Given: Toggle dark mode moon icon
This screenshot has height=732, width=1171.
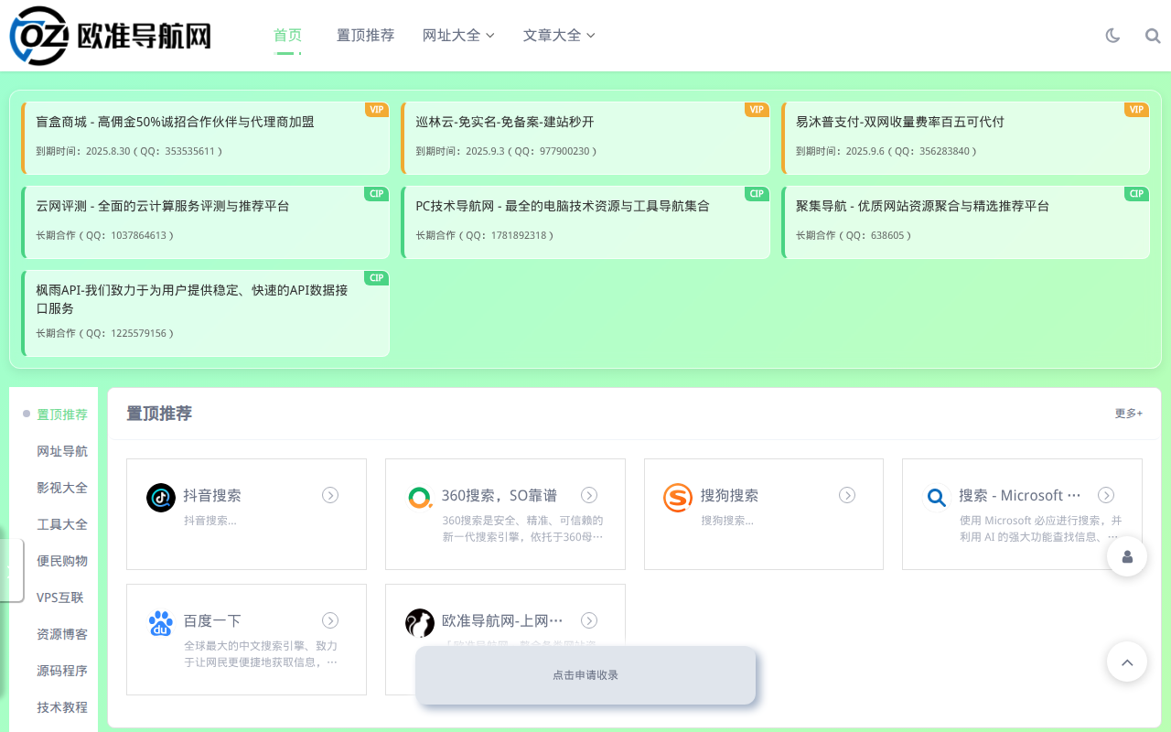Looking at the screenshot, I should pyautogui.click(x=1112, y=36).
